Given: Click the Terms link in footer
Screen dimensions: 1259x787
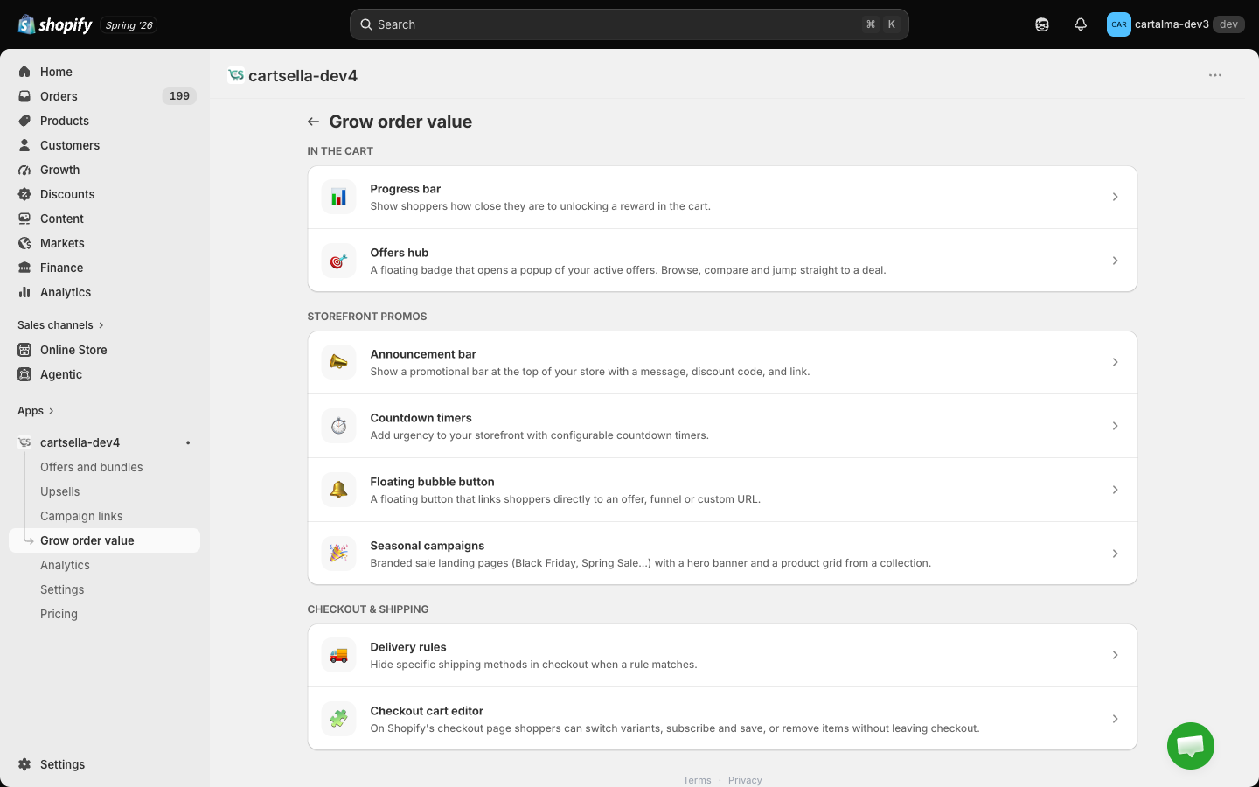Looking at the screenshot, I should click(697, 780).
